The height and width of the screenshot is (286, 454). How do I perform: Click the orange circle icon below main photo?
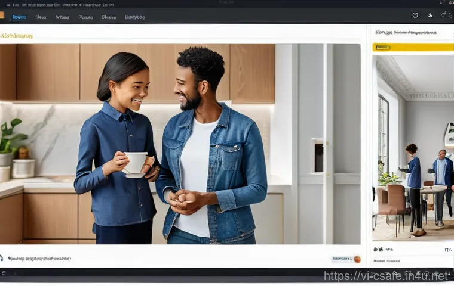click(357, 259)
